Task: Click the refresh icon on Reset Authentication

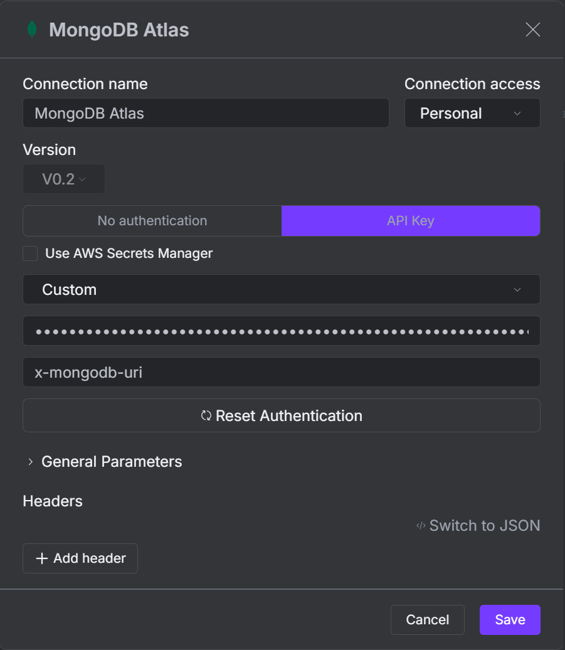Action: point(206,415)
